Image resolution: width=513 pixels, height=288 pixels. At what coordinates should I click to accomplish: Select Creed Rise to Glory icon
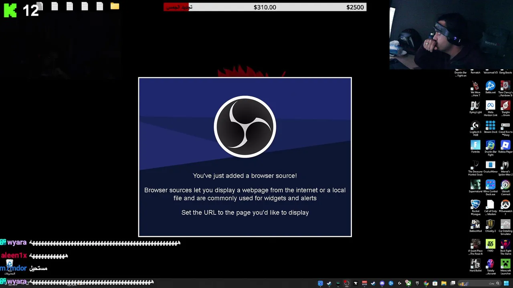pos(505,129)
